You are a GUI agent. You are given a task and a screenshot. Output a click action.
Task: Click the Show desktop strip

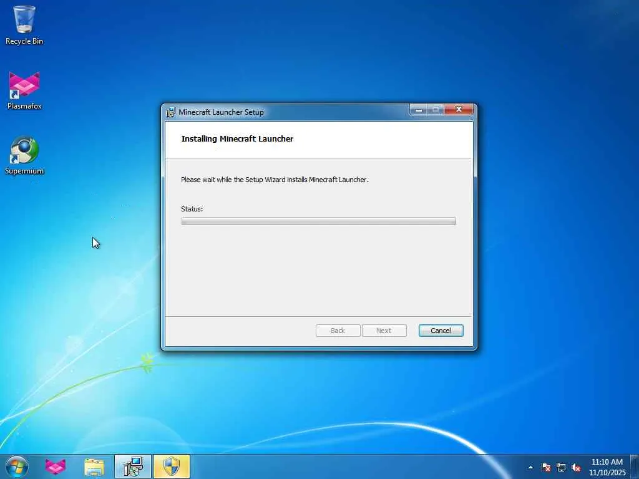coord(635,467)
